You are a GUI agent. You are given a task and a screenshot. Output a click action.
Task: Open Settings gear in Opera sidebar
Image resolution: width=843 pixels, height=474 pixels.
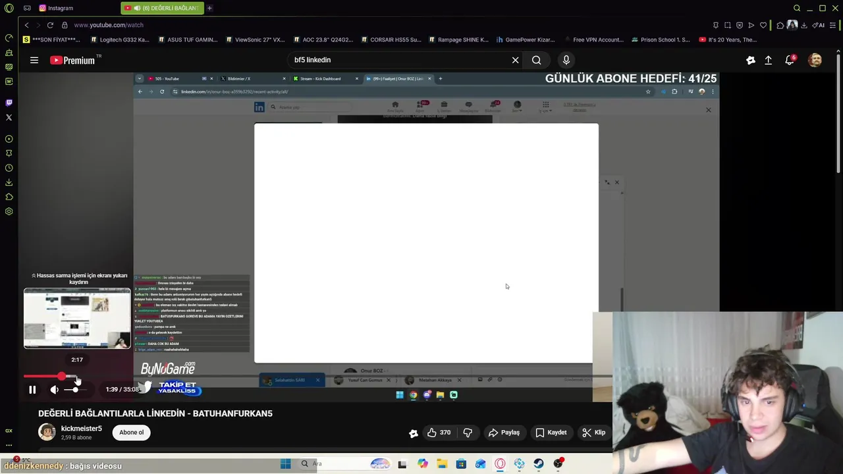coord(9,211)
